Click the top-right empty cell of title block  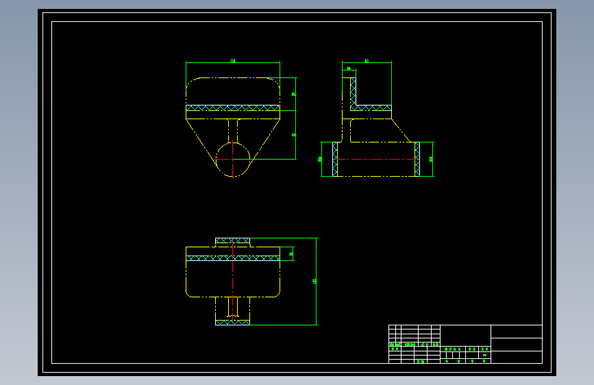click(x=517, y=332)
